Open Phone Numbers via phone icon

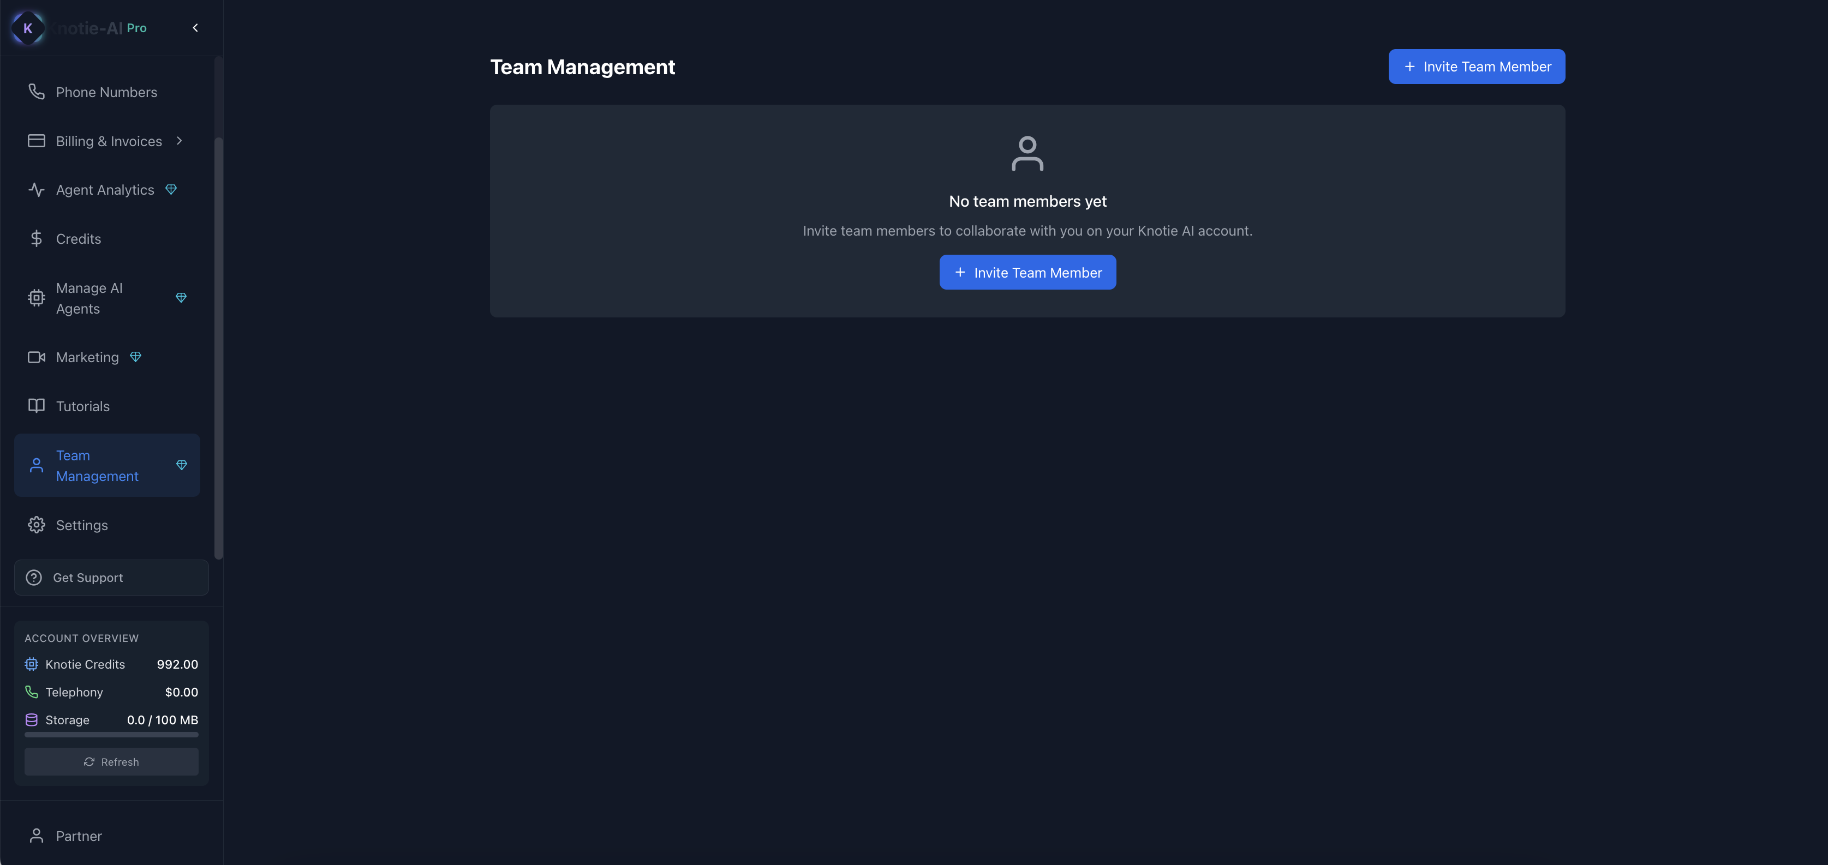[x=36, y=92]
